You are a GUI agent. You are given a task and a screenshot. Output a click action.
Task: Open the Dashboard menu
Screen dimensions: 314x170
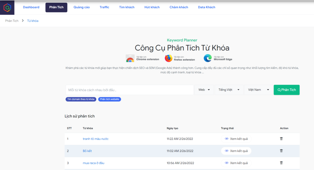(x=31, y=7)
